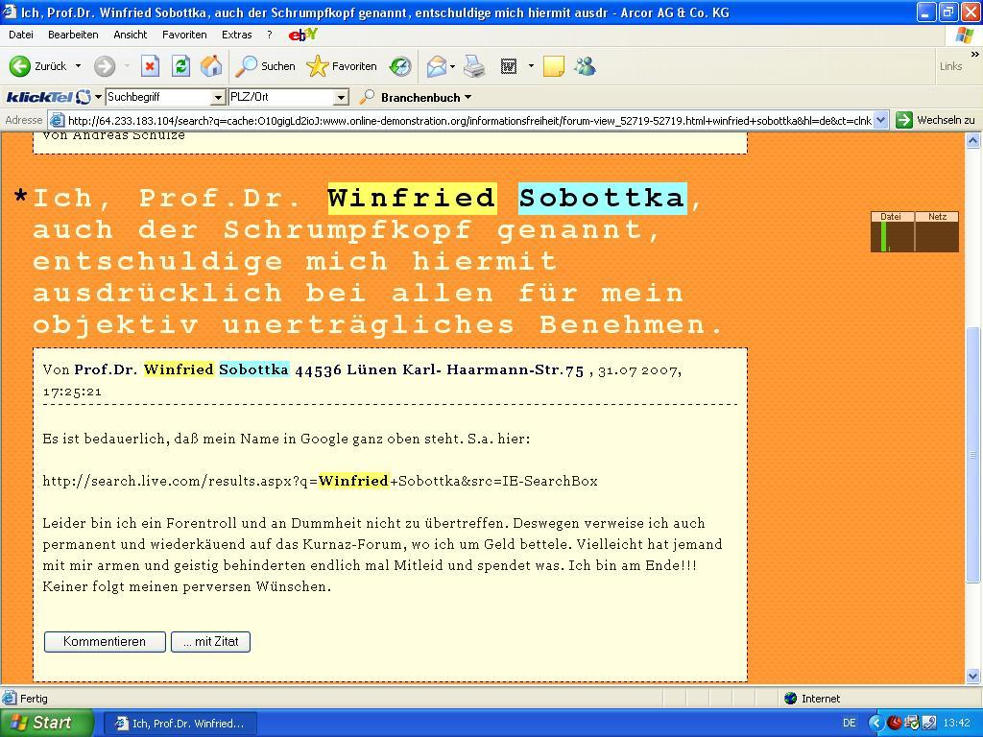Click the Start button
Image resolution: width=983 pixels, height=737 pixels.
[x=47, y=723]
